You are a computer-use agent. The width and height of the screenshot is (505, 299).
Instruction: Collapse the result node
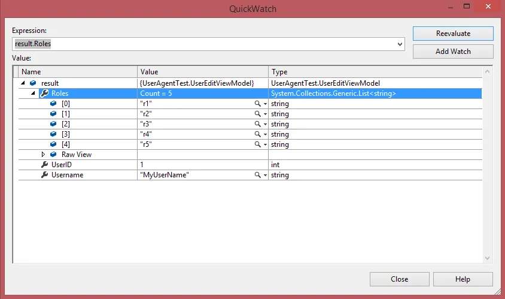pyautogui.click(x=23, y=83)
